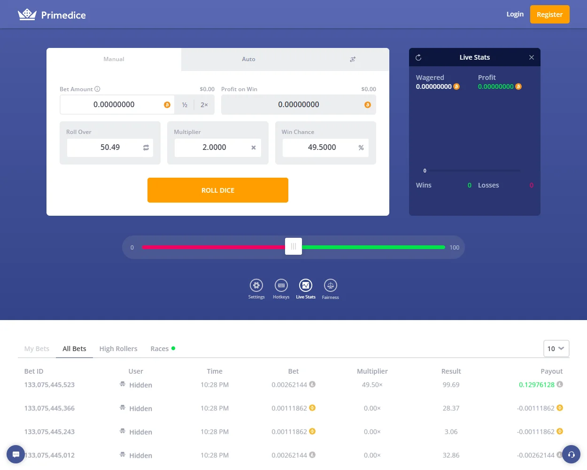Open the chat bubble icon bottom left

click(x=15, y=454)
